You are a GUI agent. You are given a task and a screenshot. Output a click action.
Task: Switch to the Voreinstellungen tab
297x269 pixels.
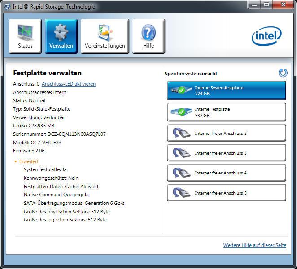pos(105,36)
